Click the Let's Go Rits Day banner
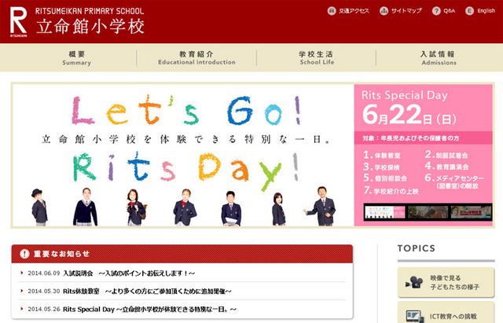The height and width of the screenshot is (323, 503). point(183,156)
